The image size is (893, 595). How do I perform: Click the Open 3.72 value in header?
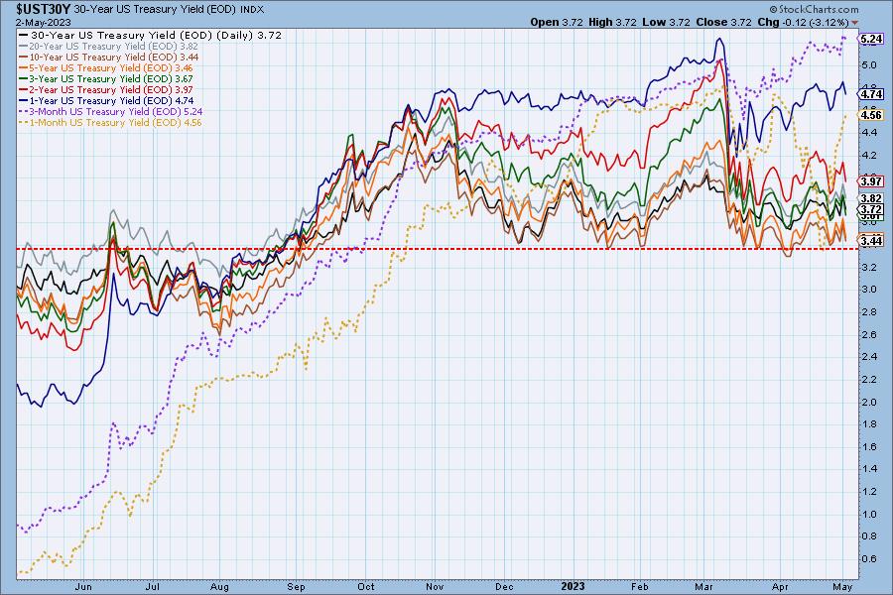tap(557, 22)
